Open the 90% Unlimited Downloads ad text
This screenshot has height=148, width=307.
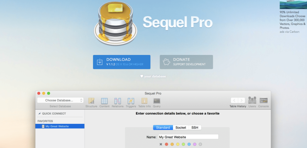[292, 20]
